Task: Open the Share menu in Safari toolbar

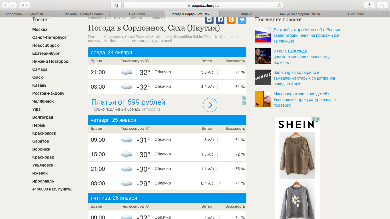Action: 369,5
